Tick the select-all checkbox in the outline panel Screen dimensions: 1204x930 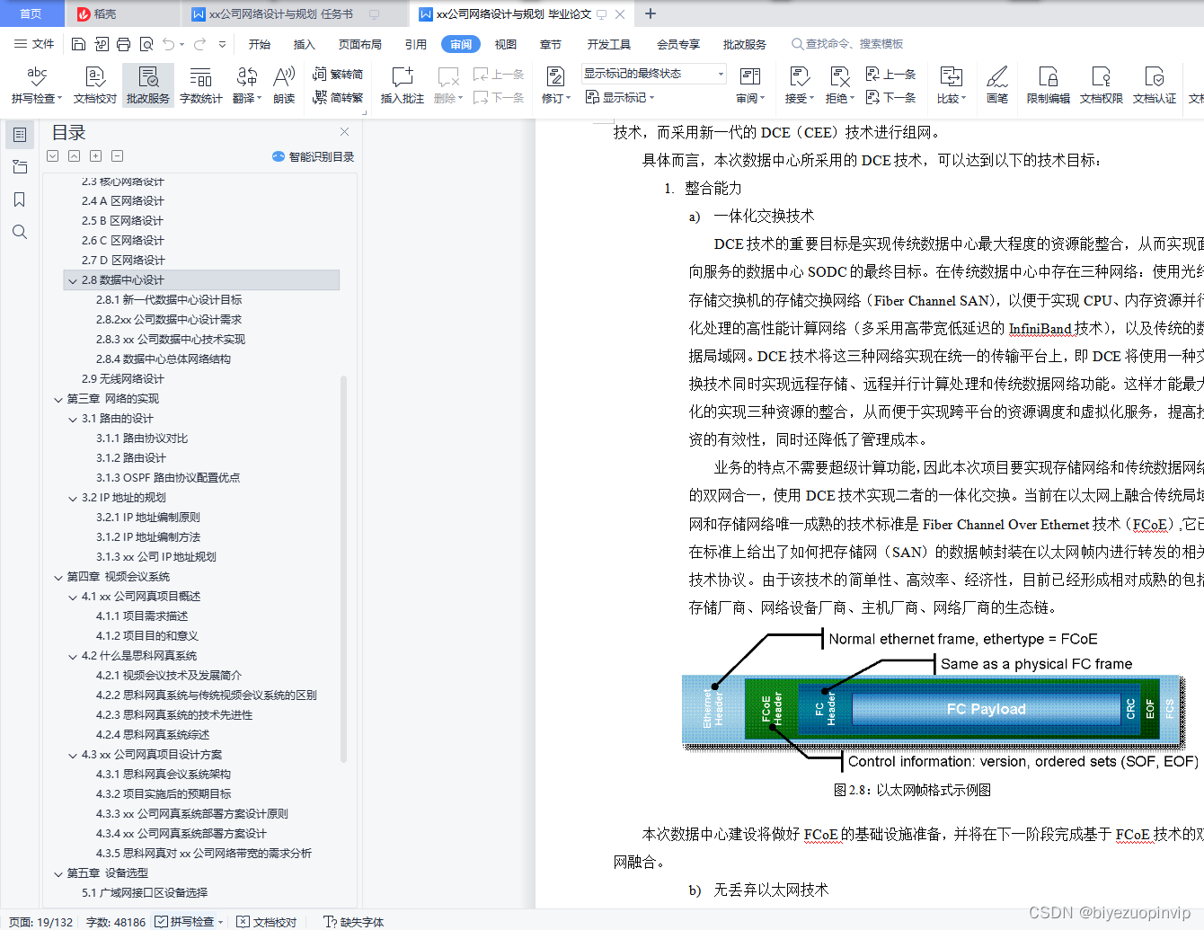click(52, 155)
